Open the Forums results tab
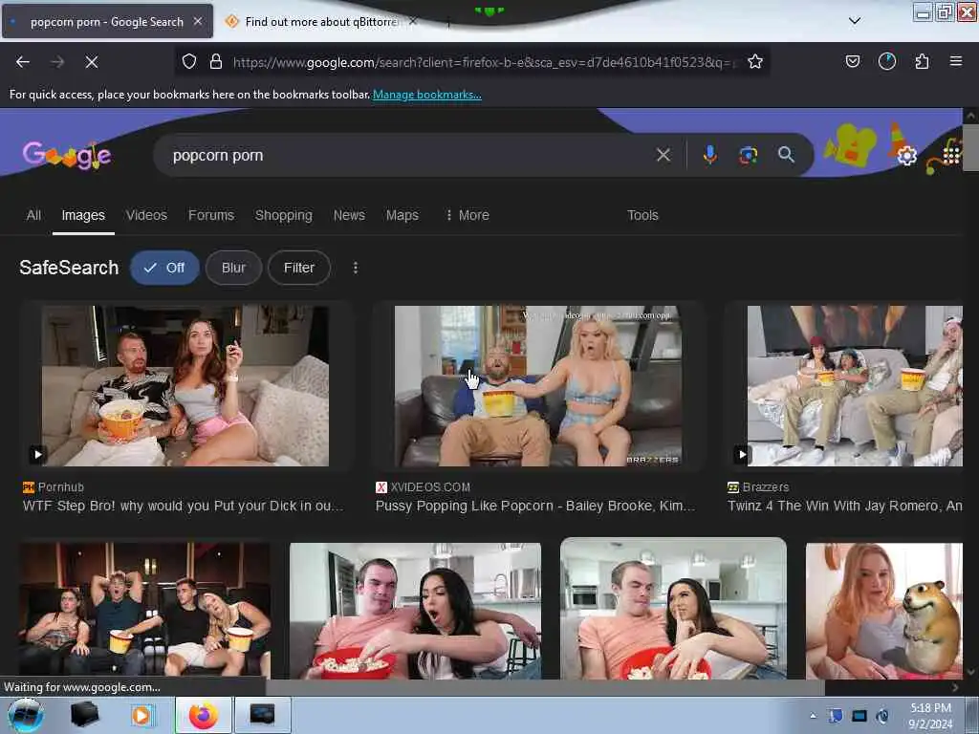The width and height of the screenshot is (979, 734). [x=211, y=215]
